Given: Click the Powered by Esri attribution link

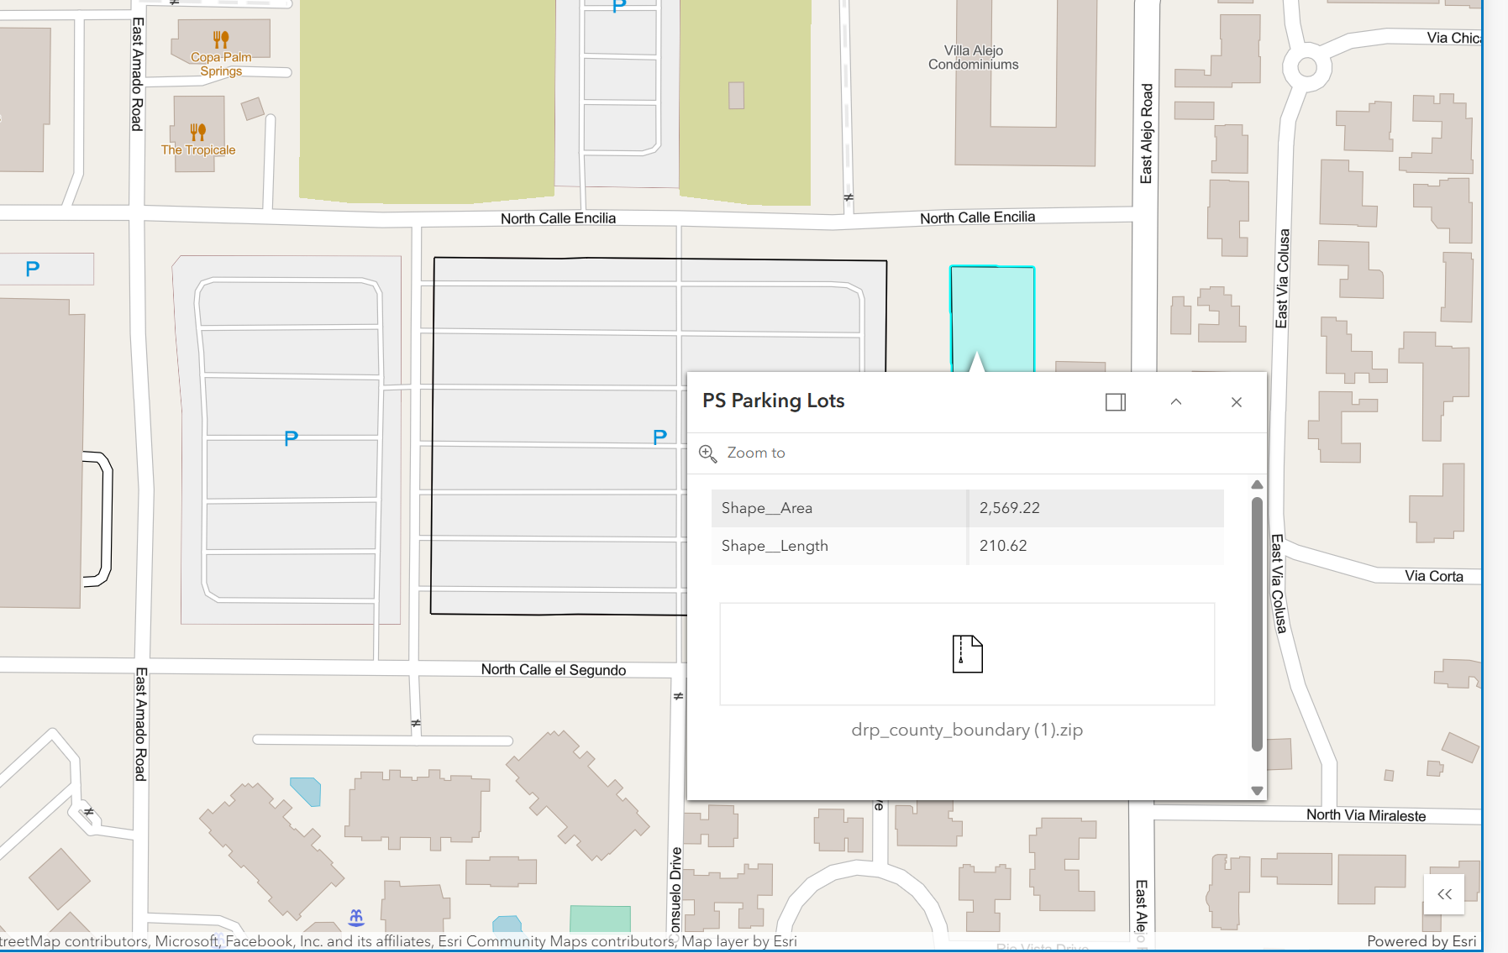Looking at the screenshot, I should [x=1421, y=941].
